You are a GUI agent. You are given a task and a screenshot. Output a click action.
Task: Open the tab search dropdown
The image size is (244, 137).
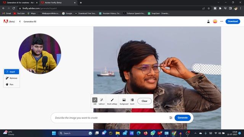tap(218, 3)
